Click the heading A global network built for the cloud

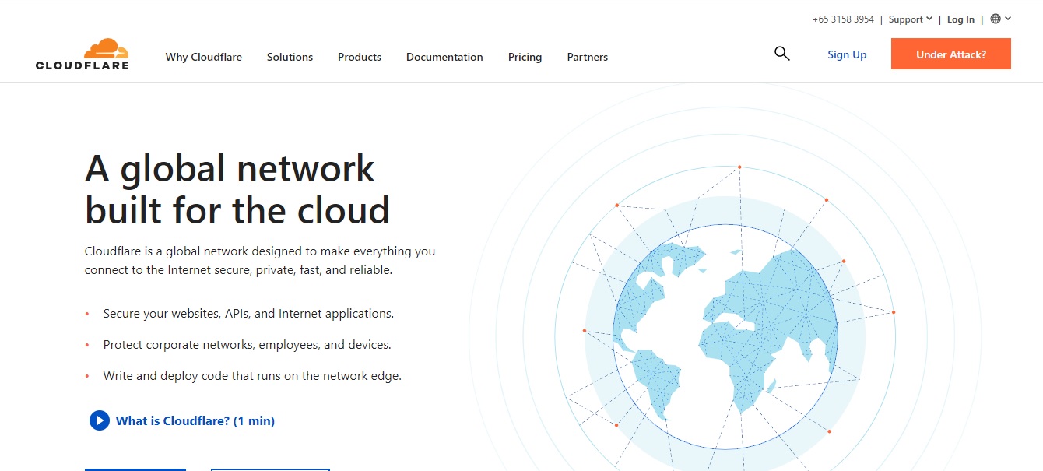pos(237,189)
